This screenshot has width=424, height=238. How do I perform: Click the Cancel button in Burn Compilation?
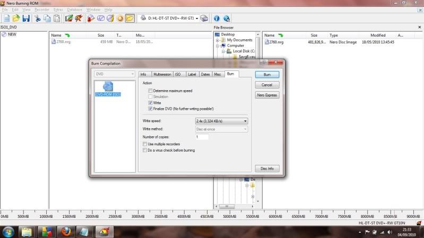point(267,85)
